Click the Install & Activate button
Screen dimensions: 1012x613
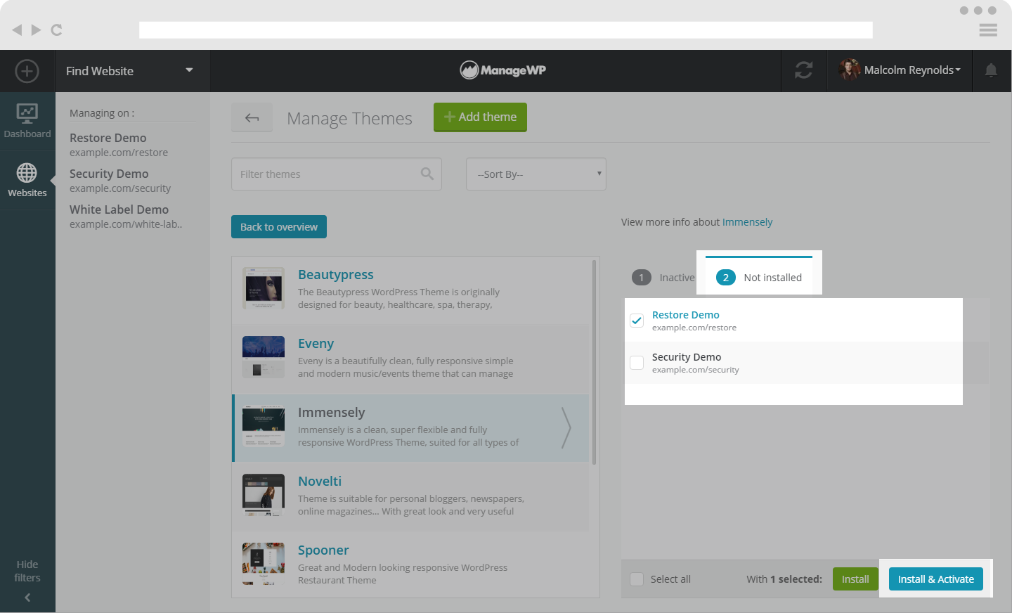(936, 579)
